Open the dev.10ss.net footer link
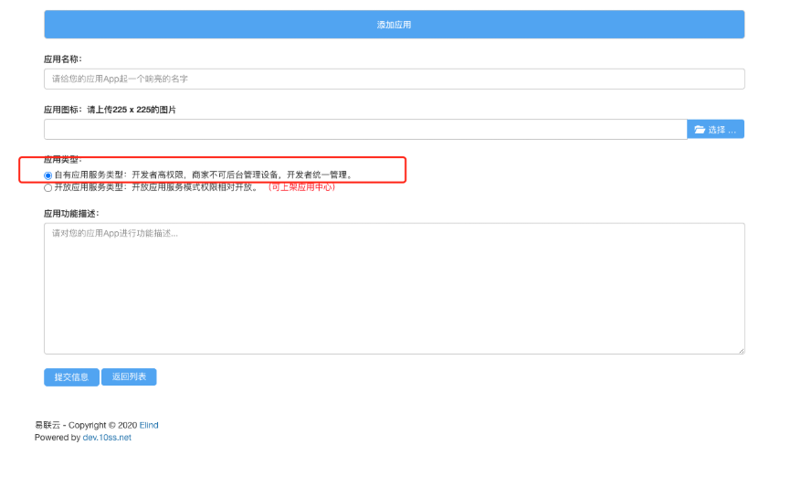This screenshot has width=801, height=487. [107, 438]
